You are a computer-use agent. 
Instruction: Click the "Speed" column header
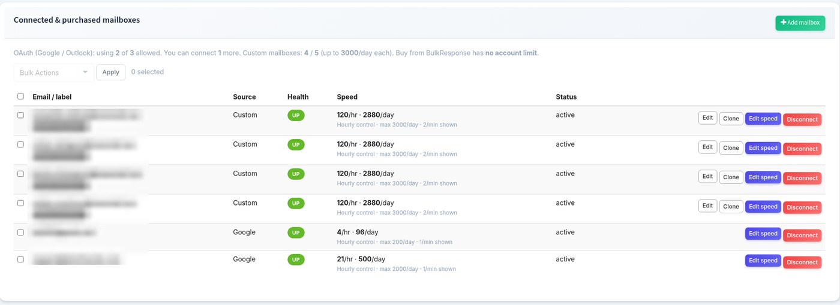(347, 96)
